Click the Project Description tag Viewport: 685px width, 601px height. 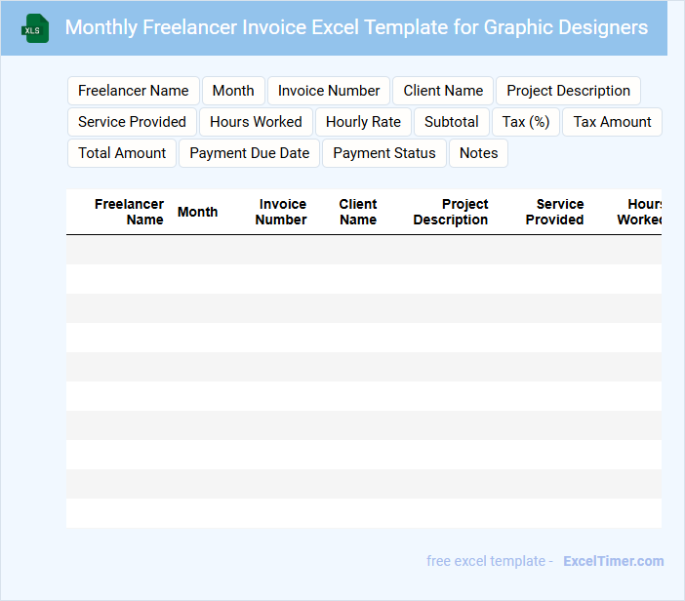coord(568,91)
